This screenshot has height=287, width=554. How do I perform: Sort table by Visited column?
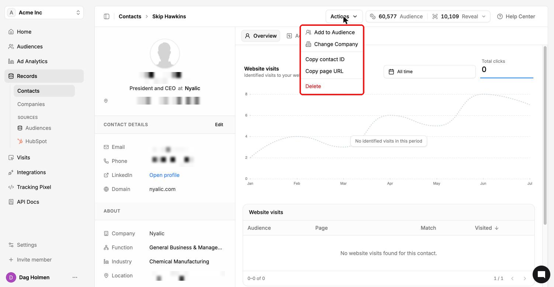[x=487, y=228]
